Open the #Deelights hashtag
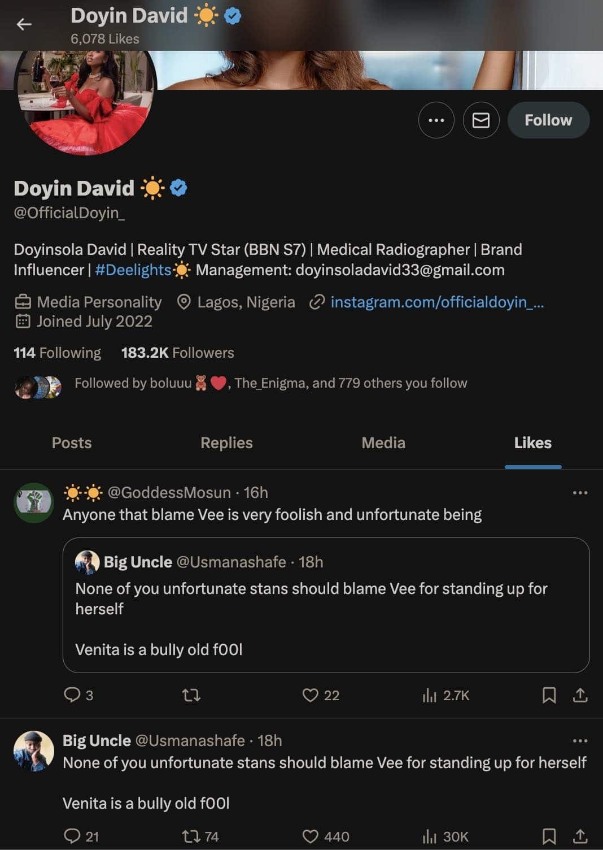Viewport: 603px width, 850px height. [x=133, y=270]
